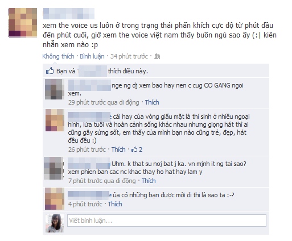
Task: Open the blurred name in 'thích điều này'
Action: coord(92,71)
